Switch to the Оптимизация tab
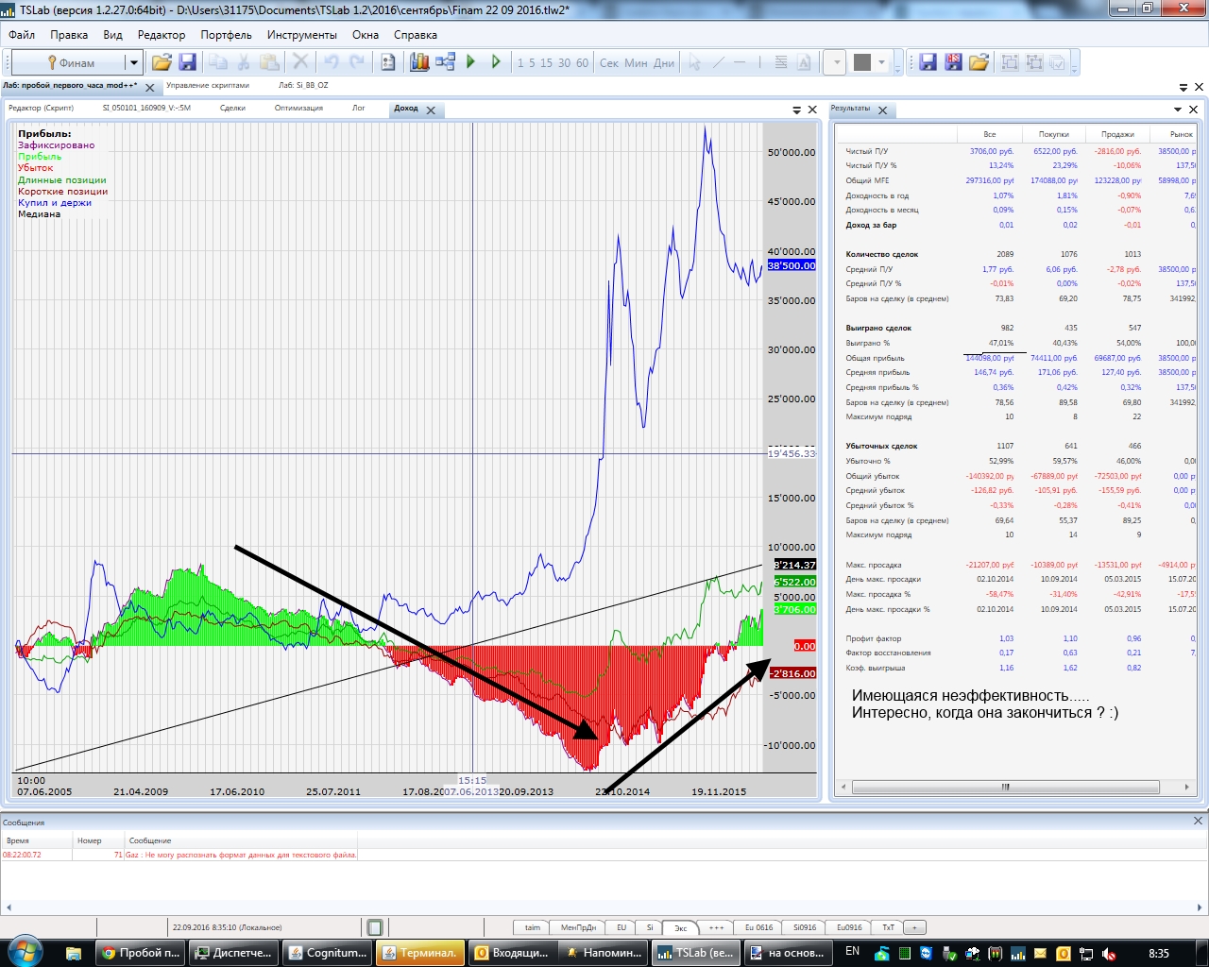 click(x=298, y=109)
